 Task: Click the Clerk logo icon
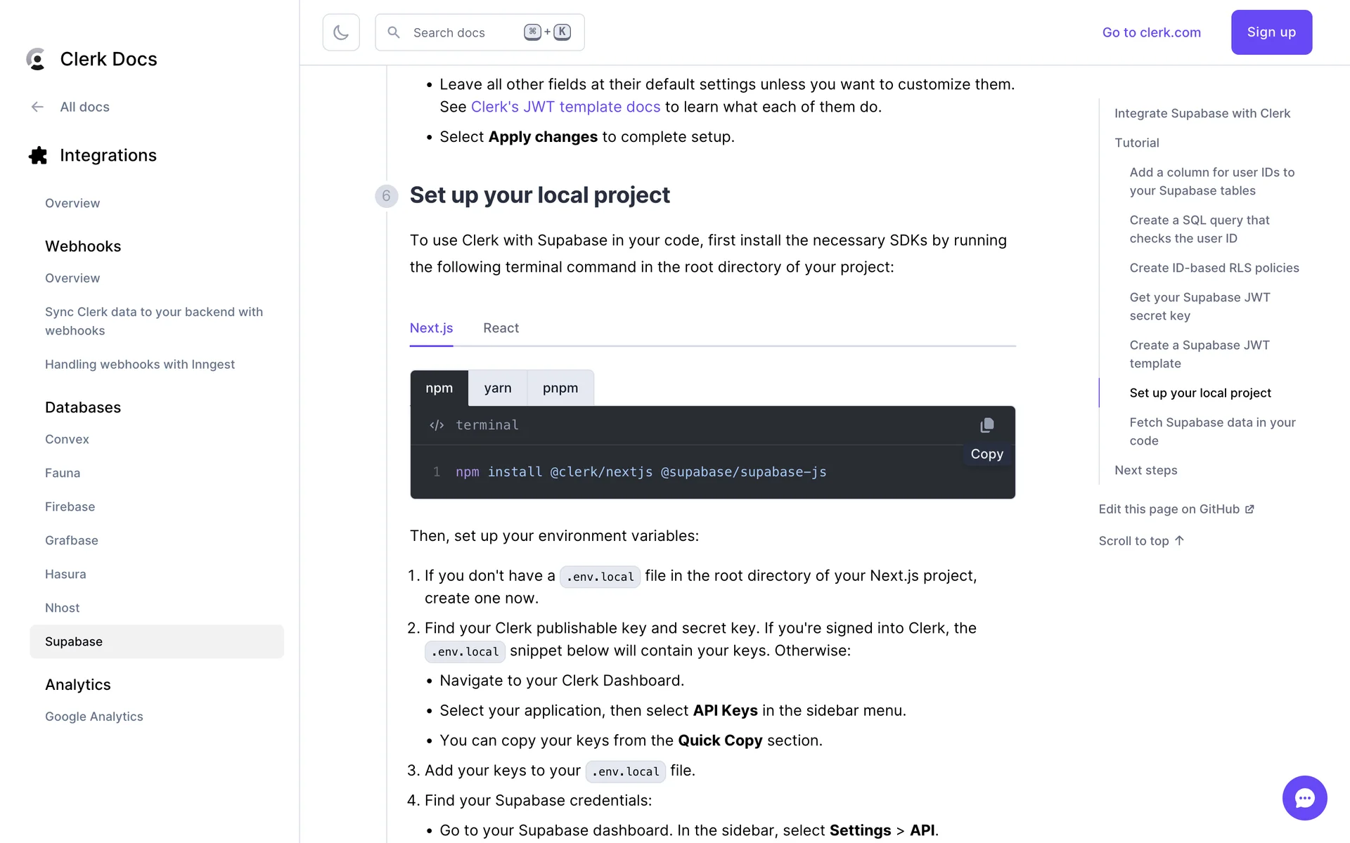(36, 59)
